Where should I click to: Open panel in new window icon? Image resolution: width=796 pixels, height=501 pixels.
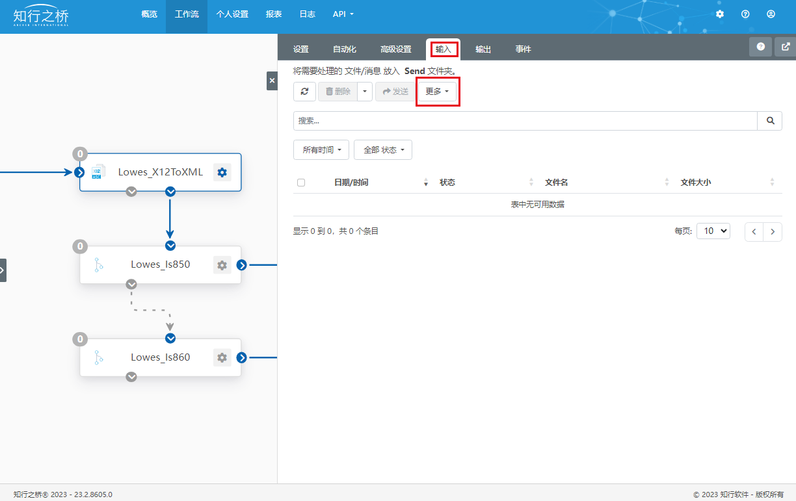[786, 47]
